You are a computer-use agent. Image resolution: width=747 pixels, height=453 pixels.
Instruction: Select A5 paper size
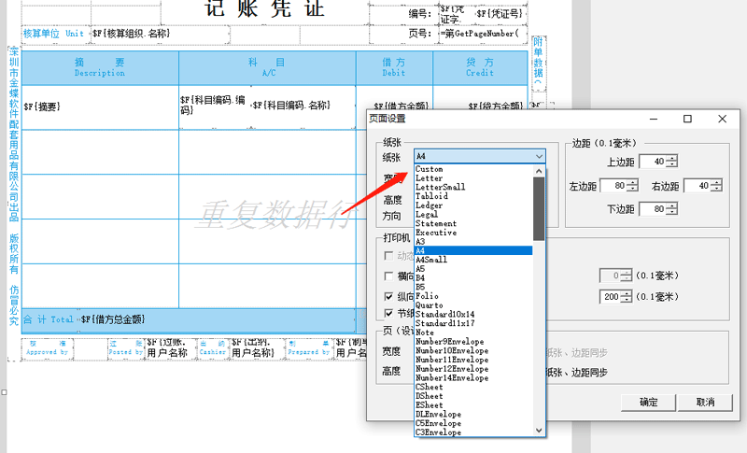pos(473,269)
